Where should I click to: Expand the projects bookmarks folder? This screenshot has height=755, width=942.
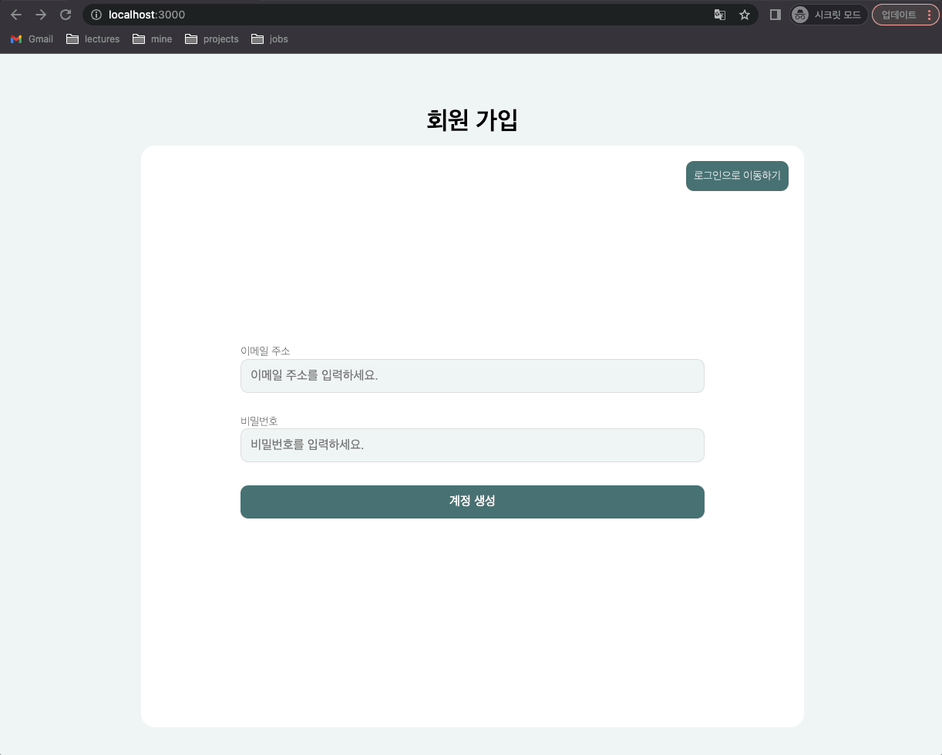(212, 39)
